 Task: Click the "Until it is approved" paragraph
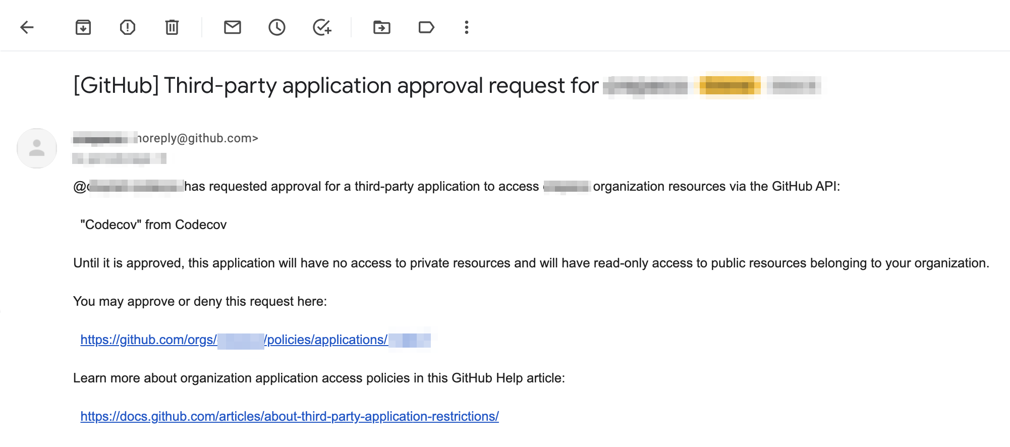tap(531, 263)
